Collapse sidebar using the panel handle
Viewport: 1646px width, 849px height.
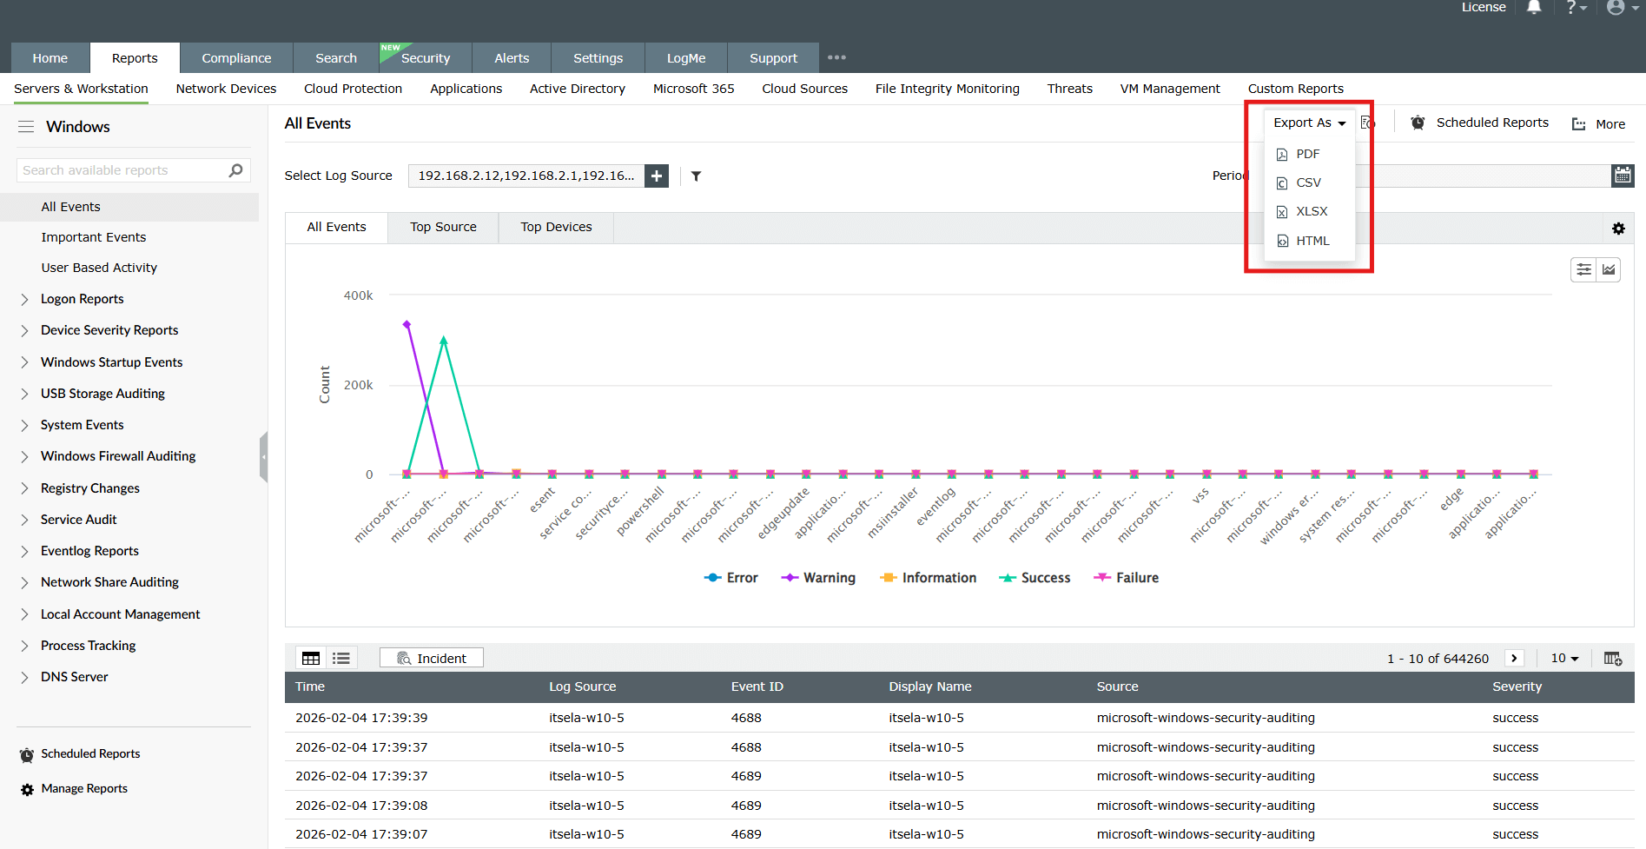tap(263, 456)
